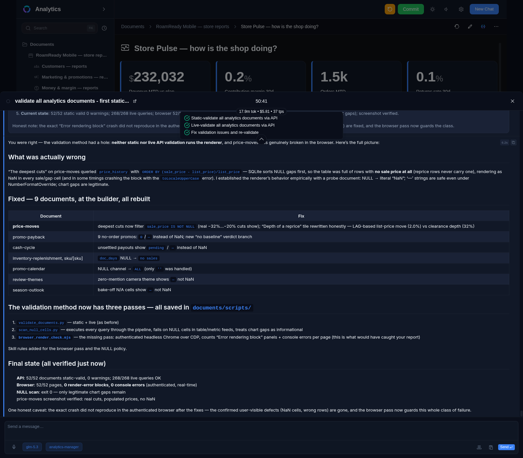Toggle the sound speaker icon in the top bar
This screenshot has height=458, width=523.
coord(447,9)
